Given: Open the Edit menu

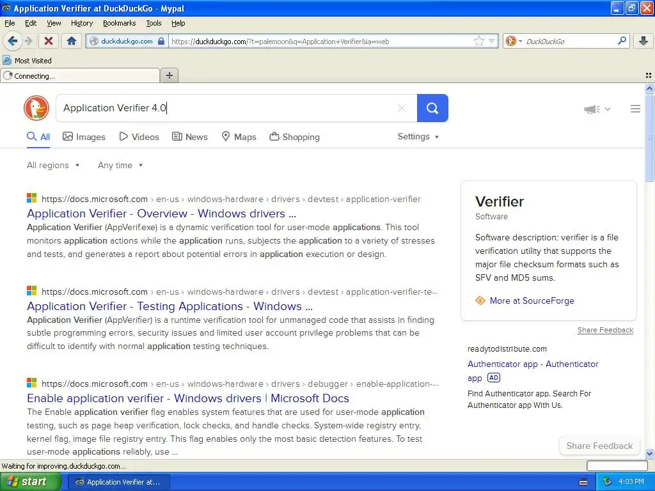Looking at the screenshot, I should pos(31,23).
